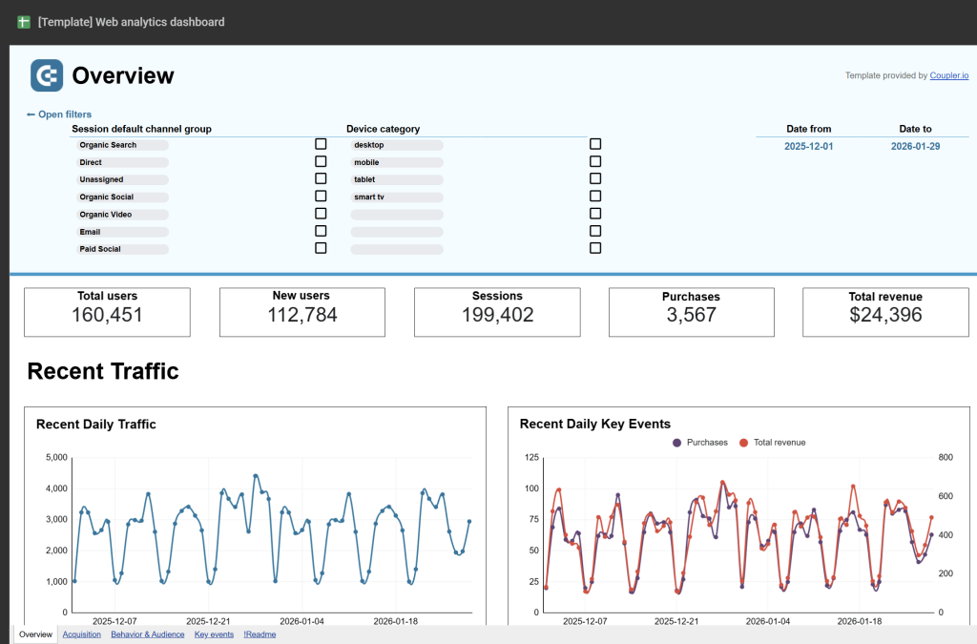Switch to the Acquisition tab

(81, 634)
